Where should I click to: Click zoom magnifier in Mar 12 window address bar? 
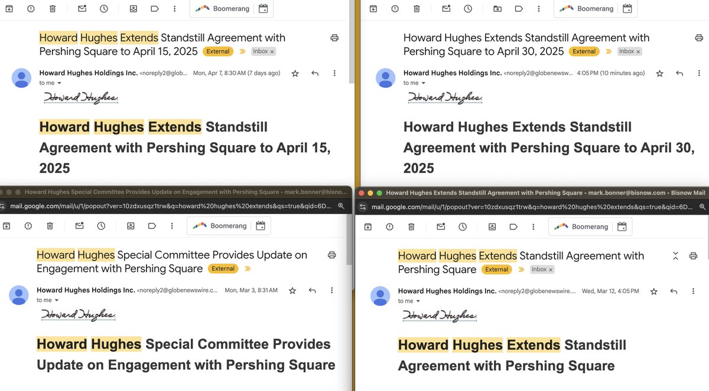click(703, 207)
